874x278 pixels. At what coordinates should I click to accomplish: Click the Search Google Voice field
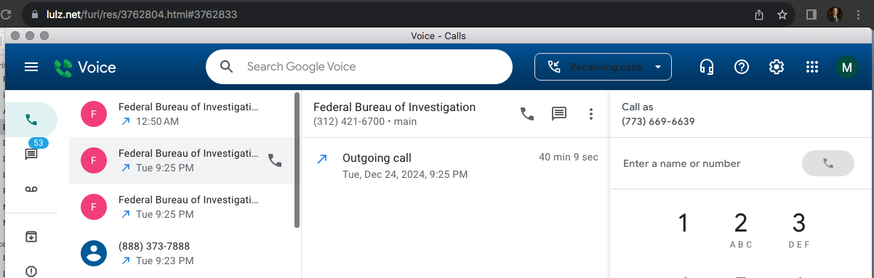click(359, 67)
